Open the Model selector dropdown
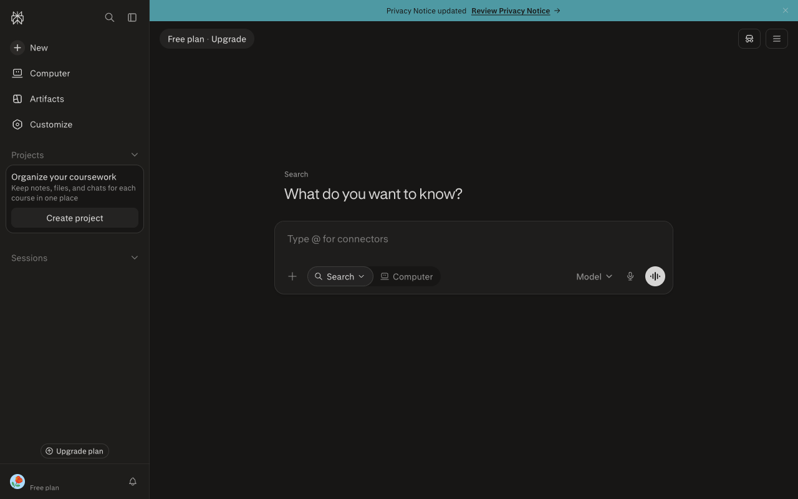 pos(594,276)
